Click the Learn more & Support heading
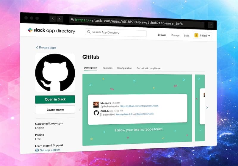The width and height of the screenshot is (238, 166). [x=49, y=145]
